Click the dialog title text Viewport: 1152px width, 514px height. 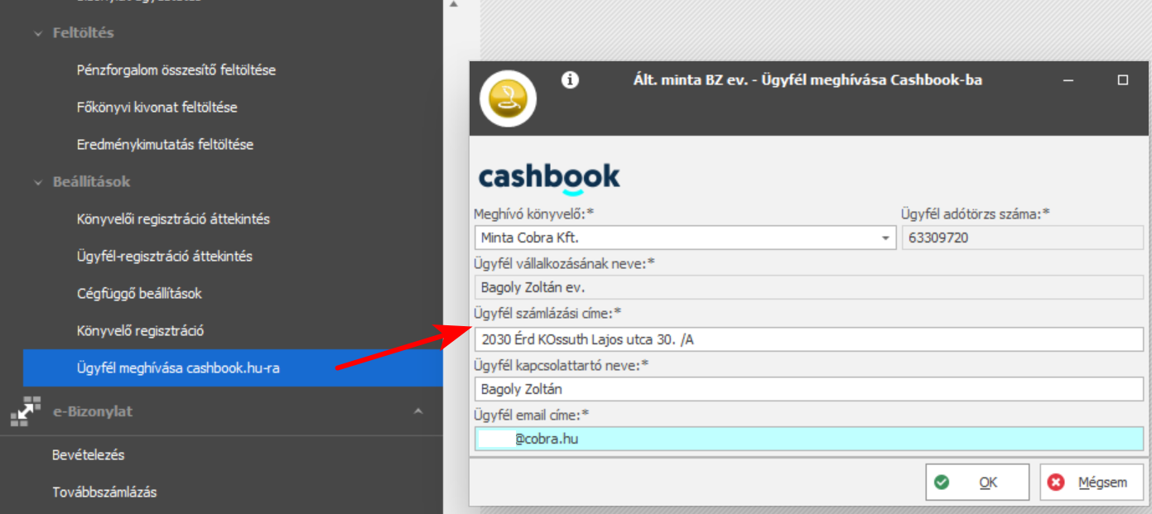coord(807,80)
